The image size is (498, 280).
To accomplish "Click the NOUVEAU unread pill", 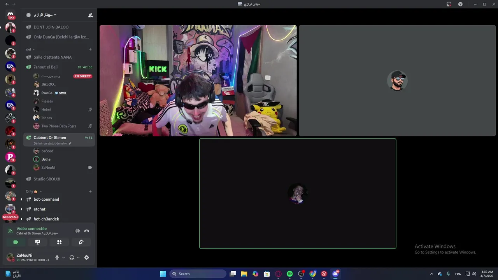I will (x=11, y=217).
